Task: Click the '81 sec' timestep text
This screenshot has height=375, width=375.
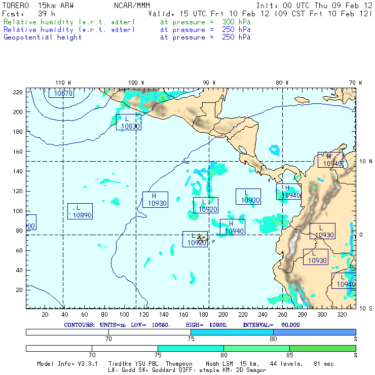Action: (x=324, y=364)
